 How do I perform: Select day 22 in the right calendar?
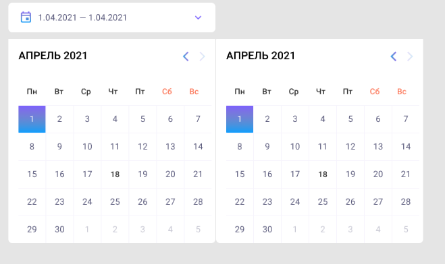coord(240,202)
